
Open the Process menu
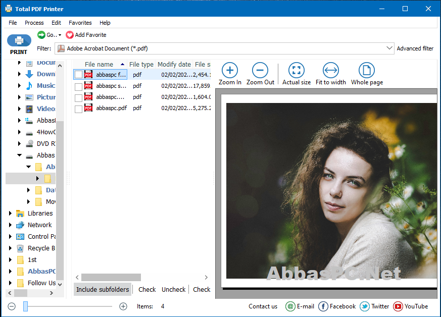34,23
